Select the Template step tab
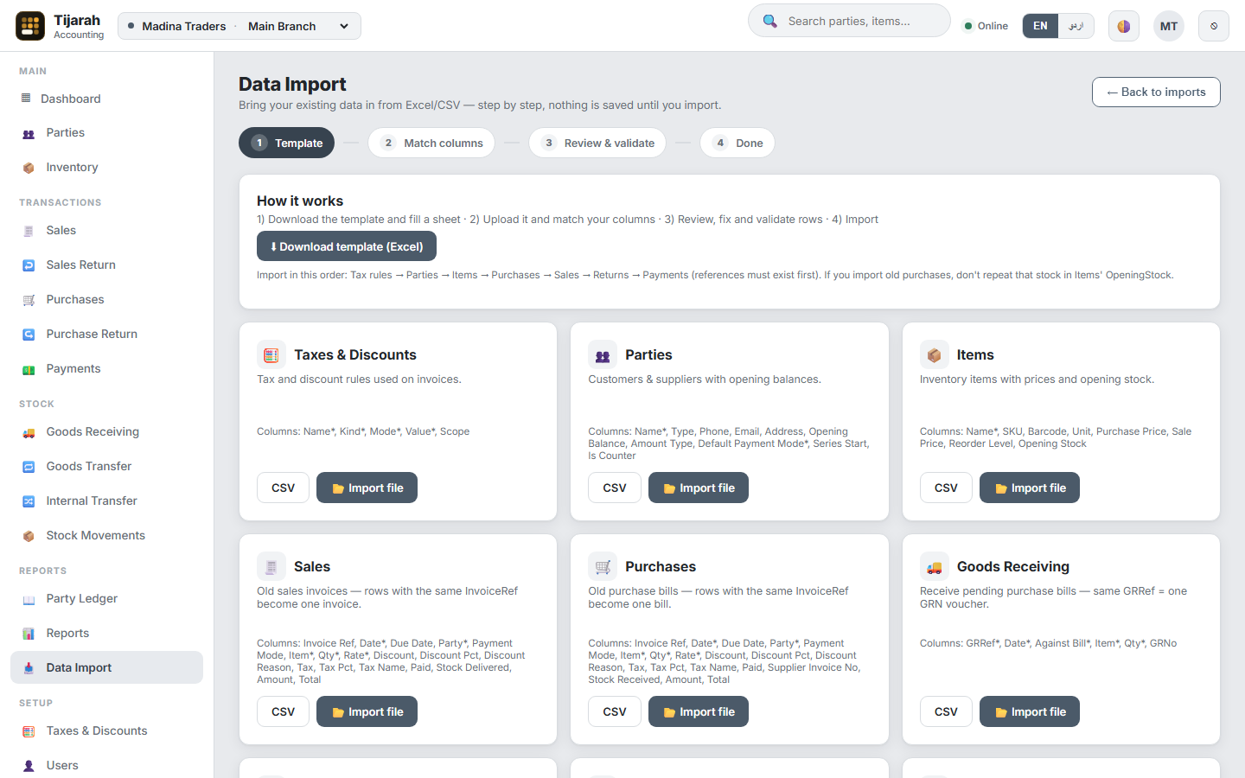 286,143
